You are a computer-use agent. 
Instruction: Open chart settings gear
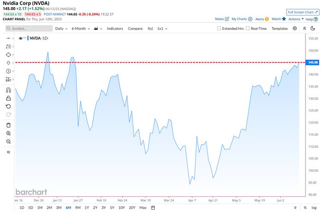tap(295, 28)
